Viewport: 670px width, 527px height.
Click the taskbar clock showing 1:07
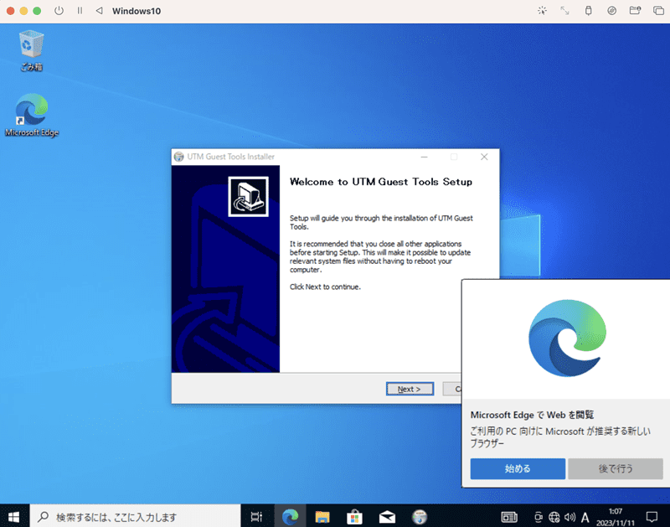[x=616, y=517]
